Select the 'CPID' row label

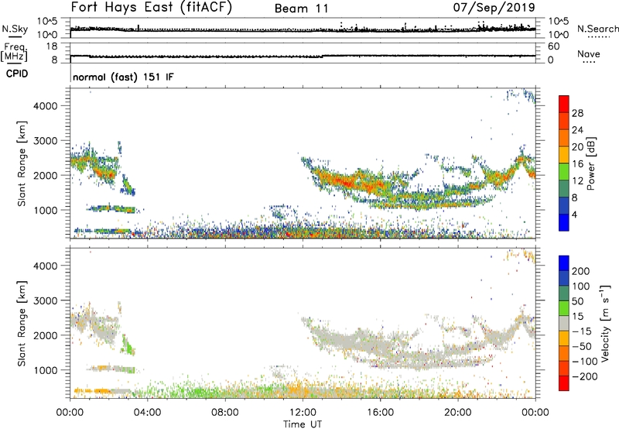(17, 74)
